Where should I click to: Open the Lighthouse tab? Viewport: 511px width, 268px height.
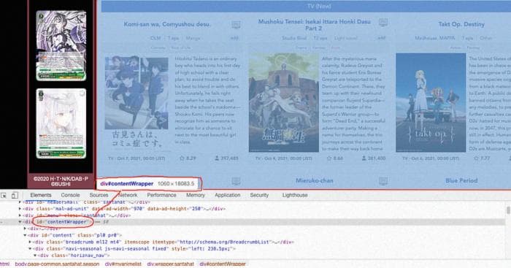tap(295, 195)
